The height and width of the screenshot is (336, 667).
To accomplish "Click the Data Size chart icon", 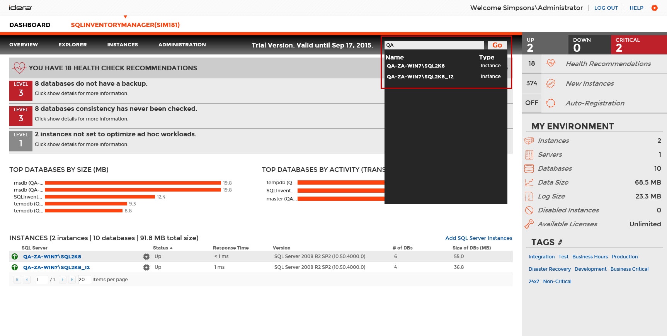I will click(529, 182).
